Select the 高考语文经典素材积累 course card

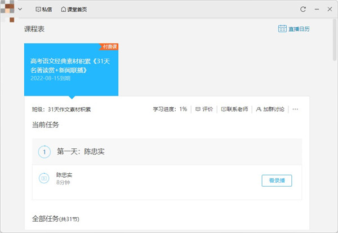click(71, 69)
